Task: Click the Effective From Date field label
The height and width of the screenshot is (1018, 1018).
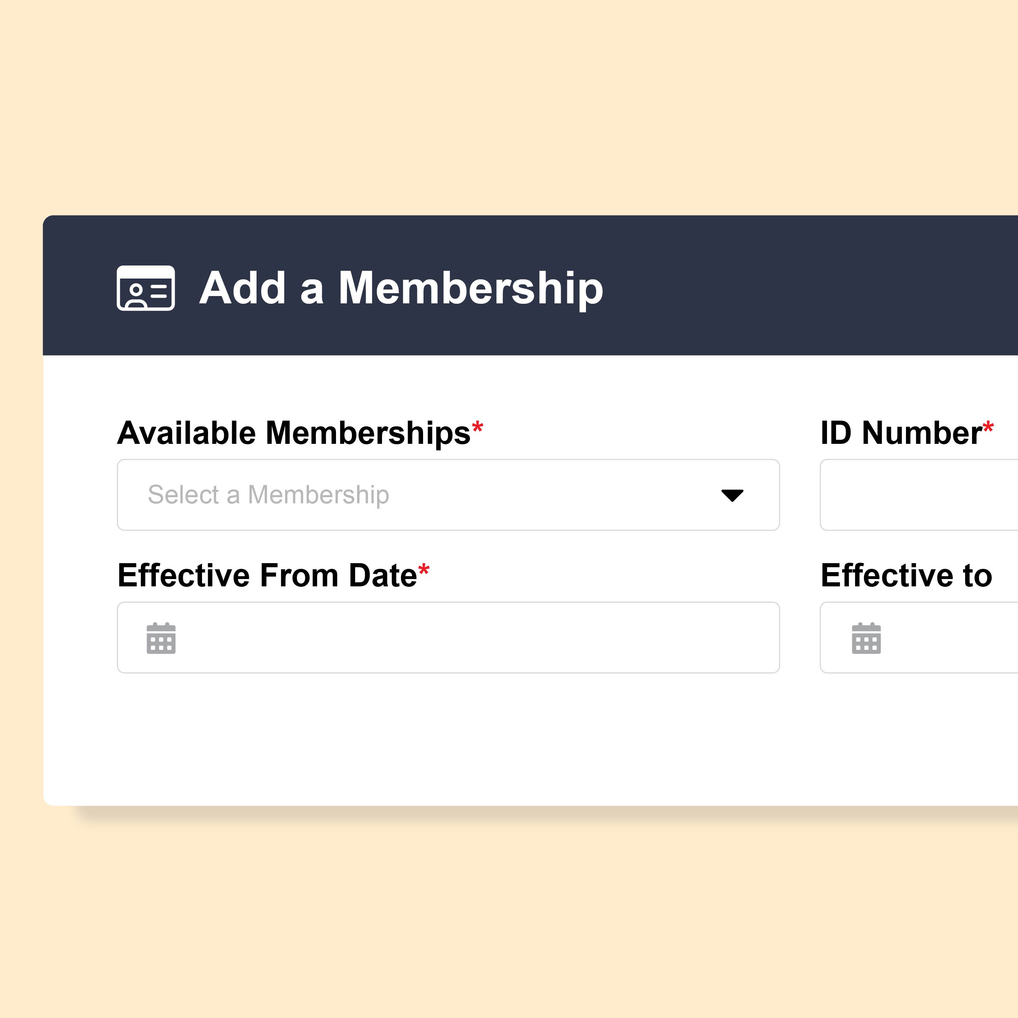Action: tap(267, 575)
